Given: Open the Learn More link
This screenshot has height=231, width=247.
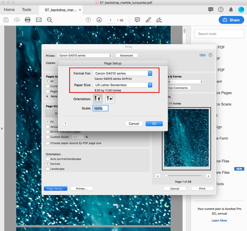Looking at the screenshot, I should (219, 221).
